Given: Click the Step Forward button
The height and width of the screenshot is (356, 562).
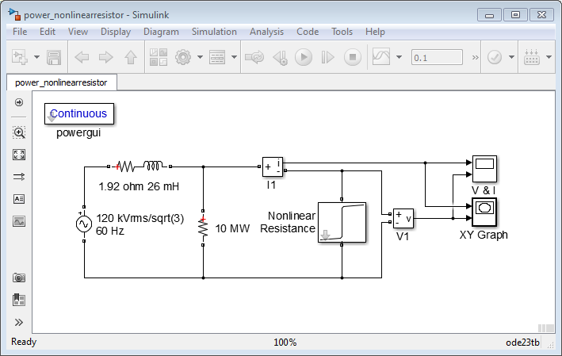Looking at the screenshot, I should point(328,58).
